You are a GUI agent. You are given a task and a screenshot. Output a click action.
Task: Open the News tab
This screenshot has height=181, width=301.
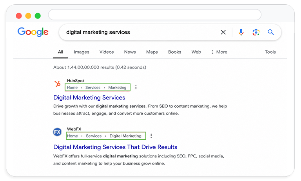pyautogui.click(x=130, y=52)
